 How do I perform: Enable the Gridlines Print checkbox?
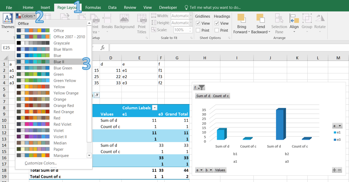coord(198,30)
